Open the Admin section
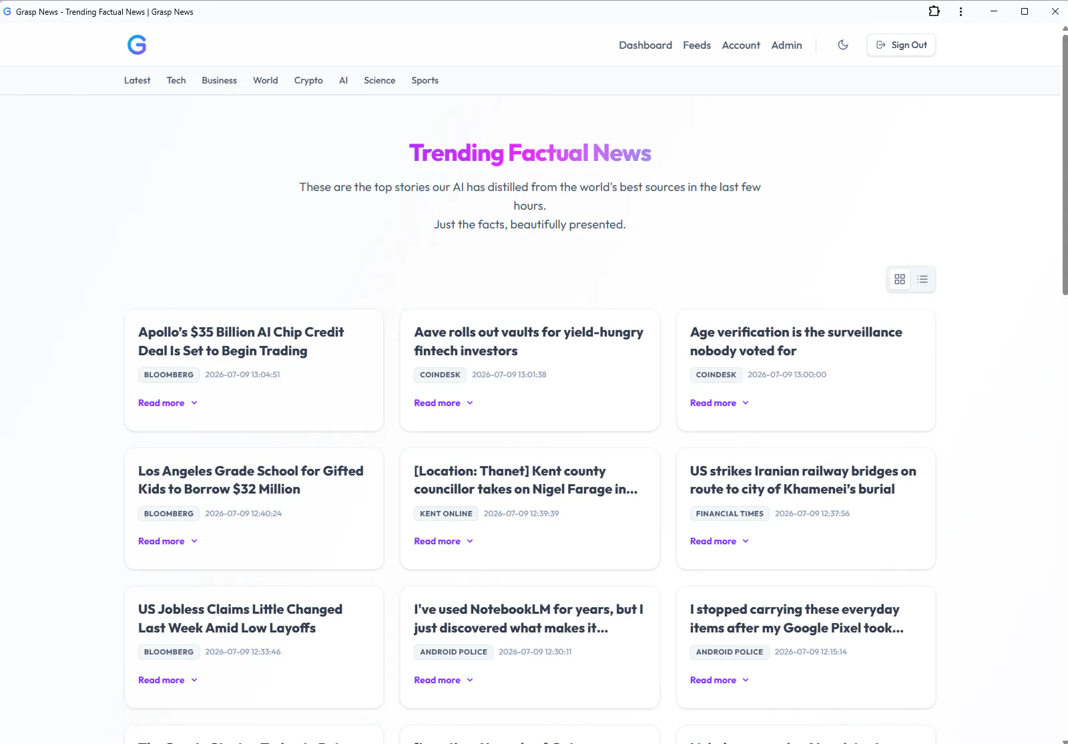Screen dimensions: 1068x744 [786, 45]
